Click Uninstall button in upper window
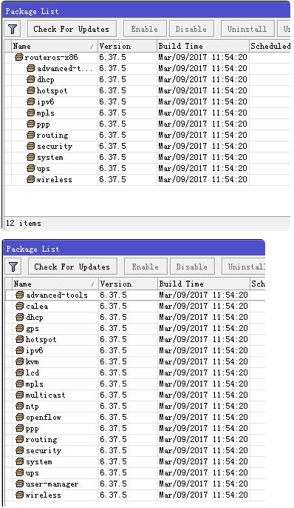The width and height of the screenshot is (294, 508). click(247, 29)
